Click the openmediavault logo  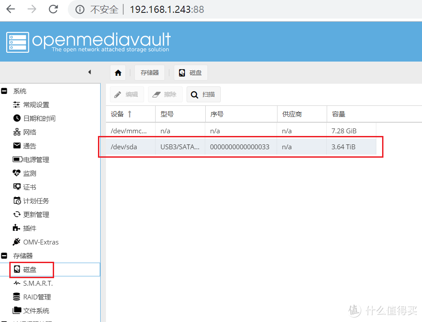[x=88, y=42]
